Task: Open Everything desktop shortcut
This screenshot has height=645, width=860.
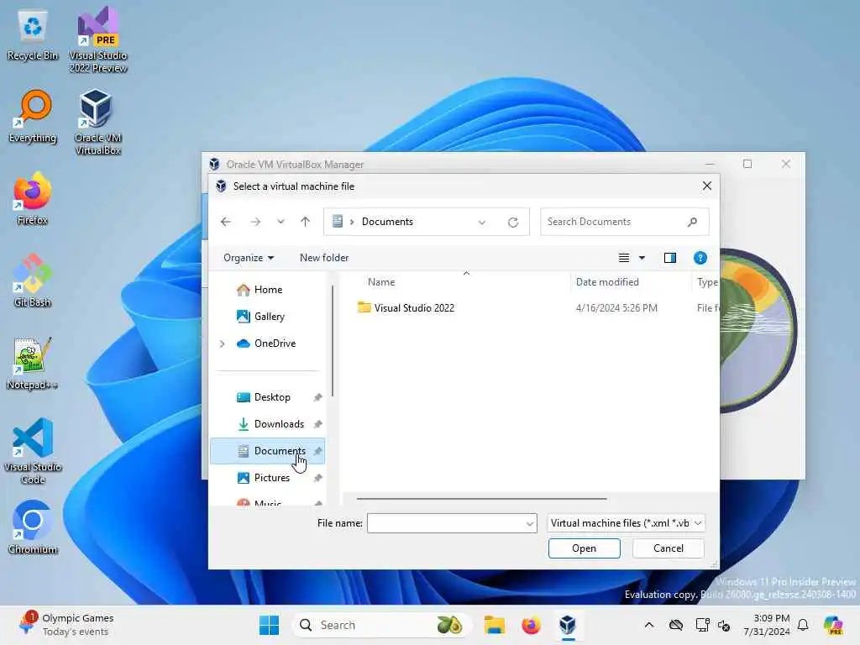Action: coord(33,116)
